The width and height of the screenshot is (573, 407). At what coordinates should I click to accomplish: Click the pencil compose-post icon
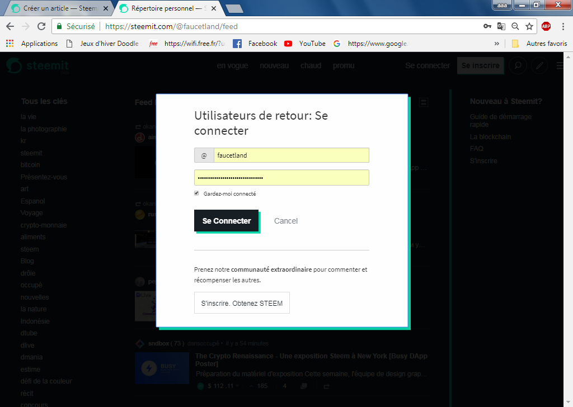coord(539,66)
